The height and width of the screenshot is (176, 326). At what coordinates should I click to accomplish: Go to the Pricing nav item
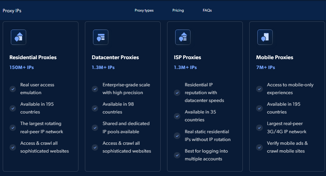[x=178, y=11]
